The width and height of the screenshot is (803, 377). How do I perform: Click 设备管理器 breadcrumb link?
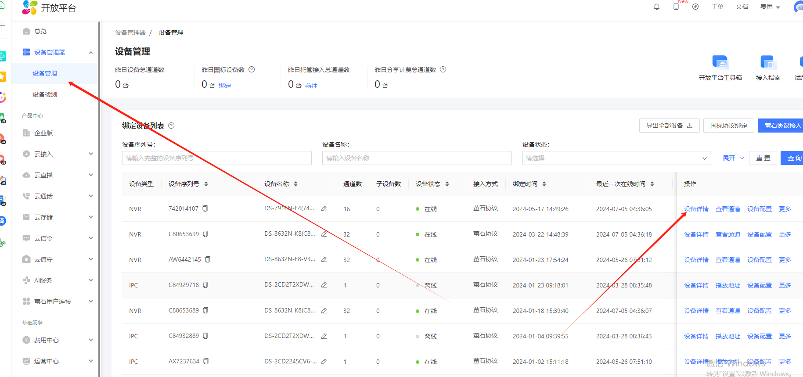click(130, 32)
